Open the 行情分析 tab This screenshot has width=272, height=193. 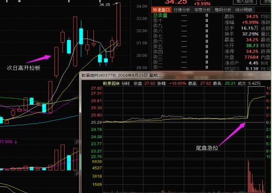point(182,10)
